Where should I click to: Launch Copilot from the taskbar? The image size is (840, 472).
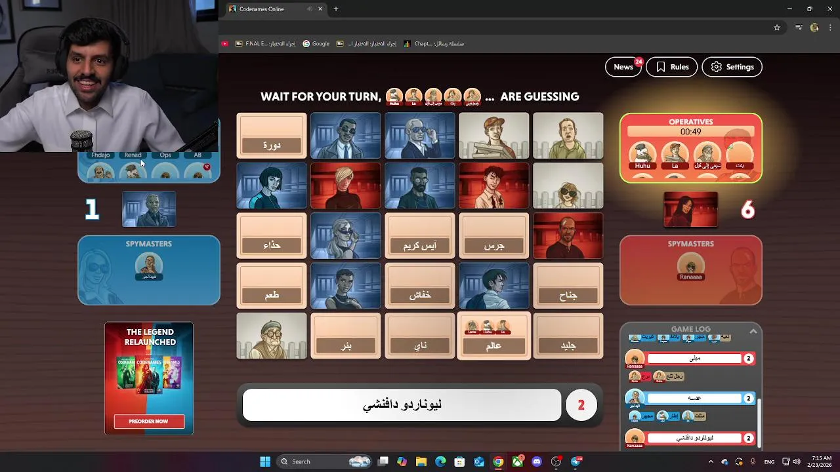[402, 462]
